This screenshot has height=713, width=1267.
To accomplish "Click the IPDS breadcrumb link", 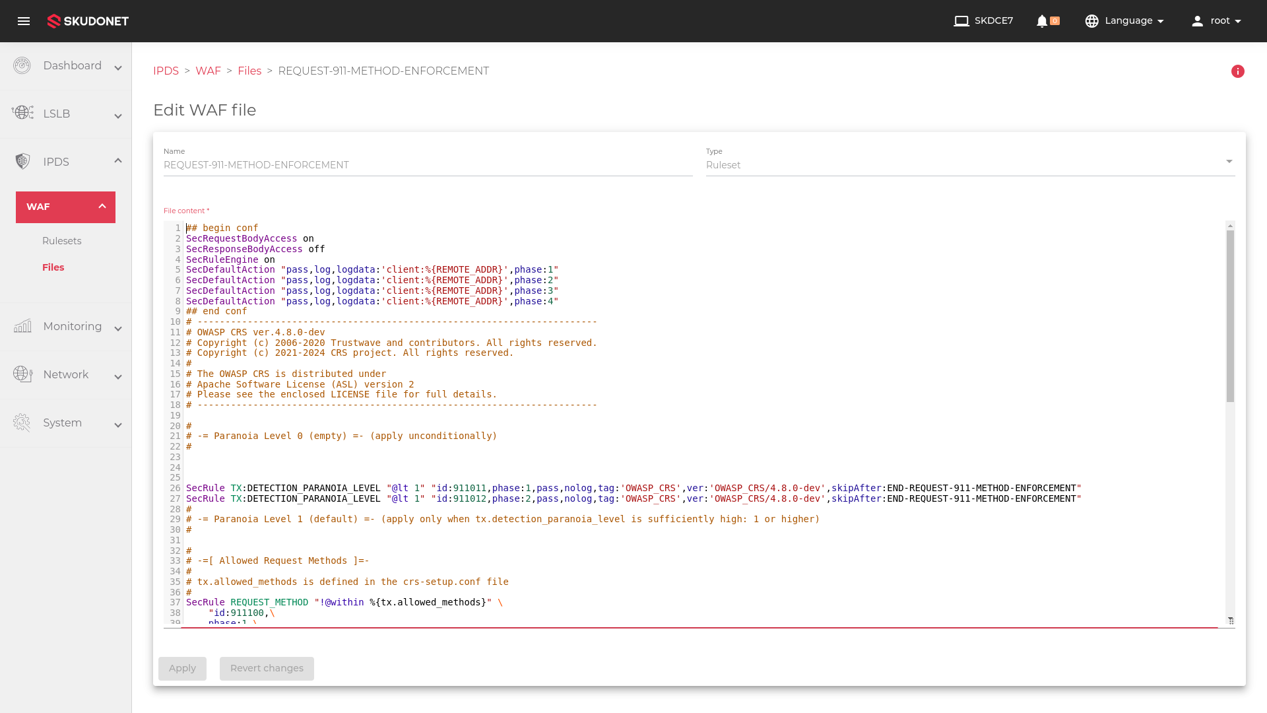I will pos(166,71).
